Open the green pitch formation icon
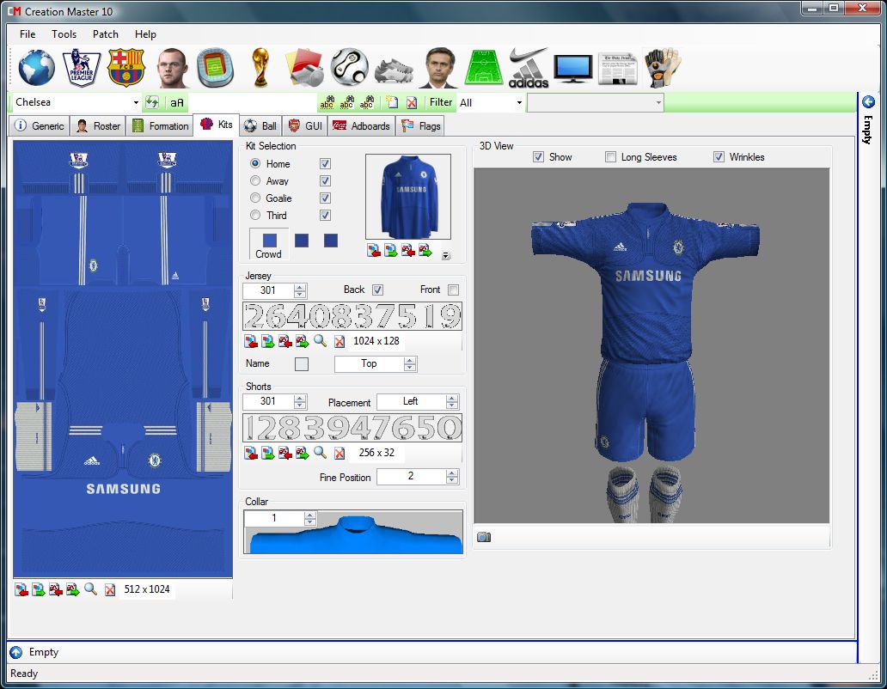 point(484,68)
